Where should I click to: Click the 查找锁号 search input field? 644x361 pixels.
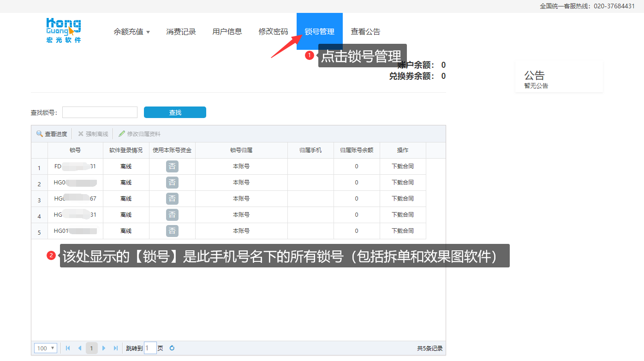click(x=100, y=112)
